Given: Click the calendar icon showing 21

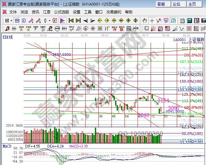Looking at the screenshot, I should pos(182,21).
